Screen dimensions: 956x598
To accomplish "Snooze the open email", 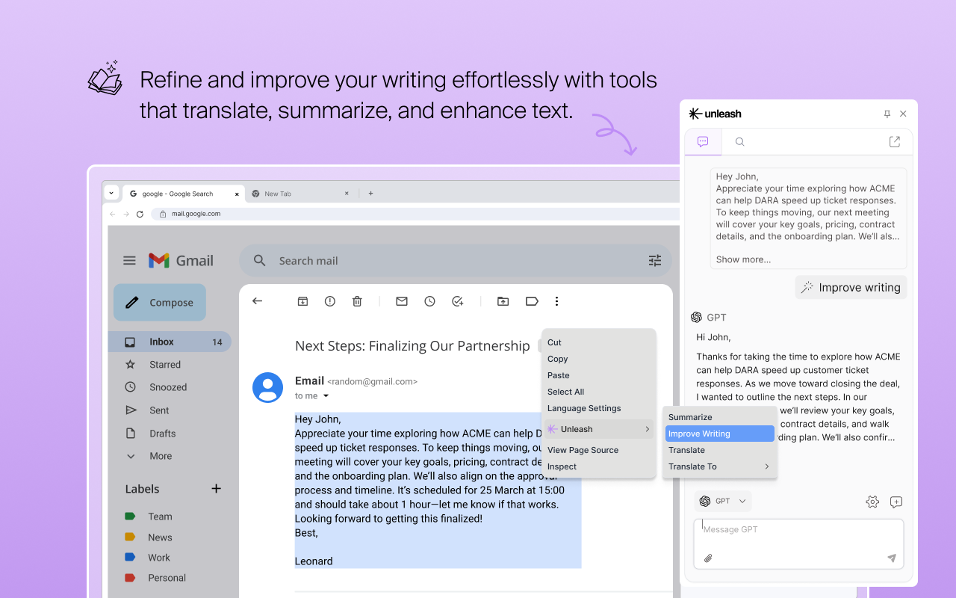I will [429, 301].
